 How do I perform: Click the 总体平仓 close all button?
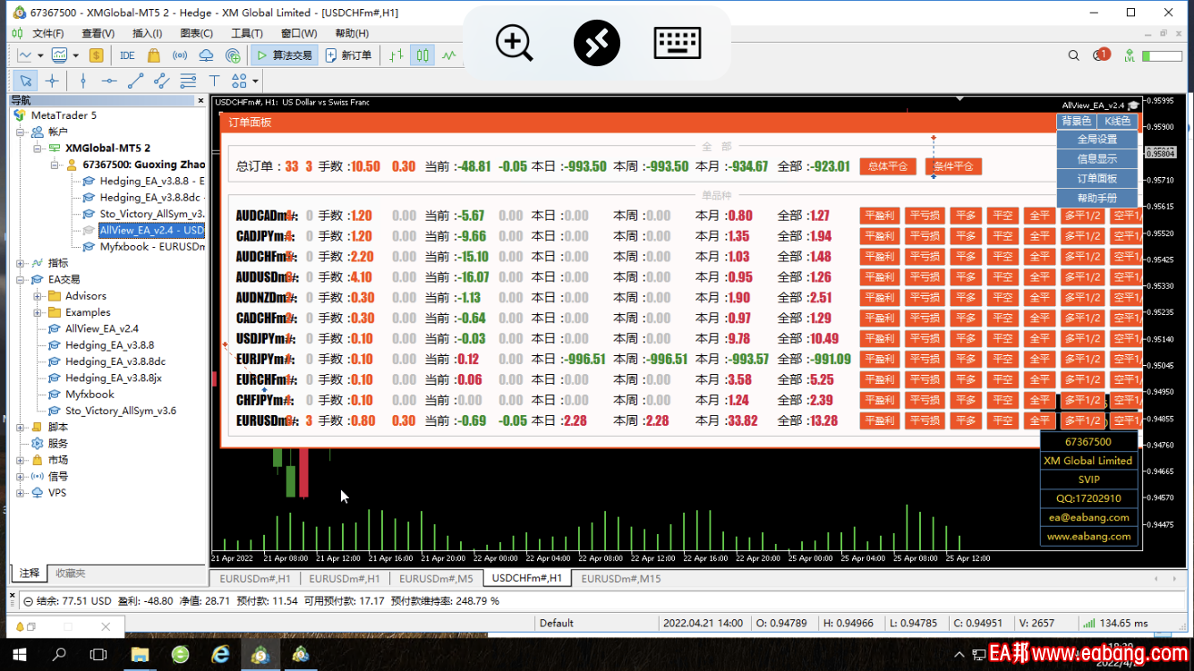coord(888,166)
